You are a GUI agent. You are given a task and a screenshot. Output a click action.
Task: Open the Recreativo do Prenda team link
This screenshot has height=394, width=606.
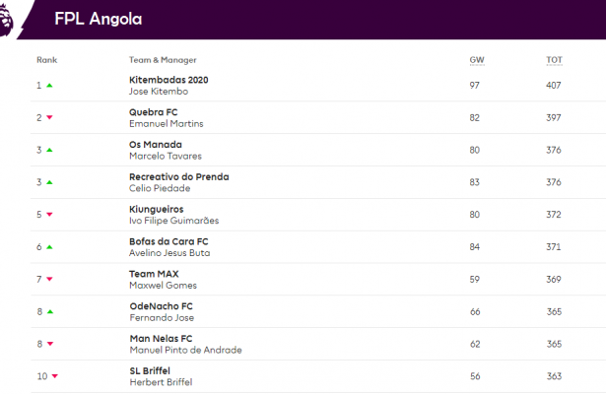(178, 176)
